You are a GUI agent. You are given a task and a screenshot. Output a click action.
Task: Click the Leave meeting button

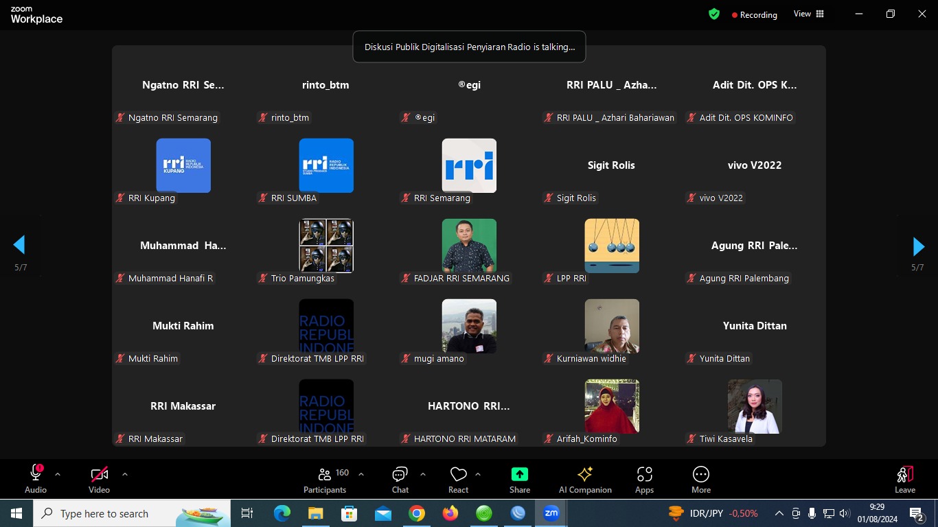(904, 480)
